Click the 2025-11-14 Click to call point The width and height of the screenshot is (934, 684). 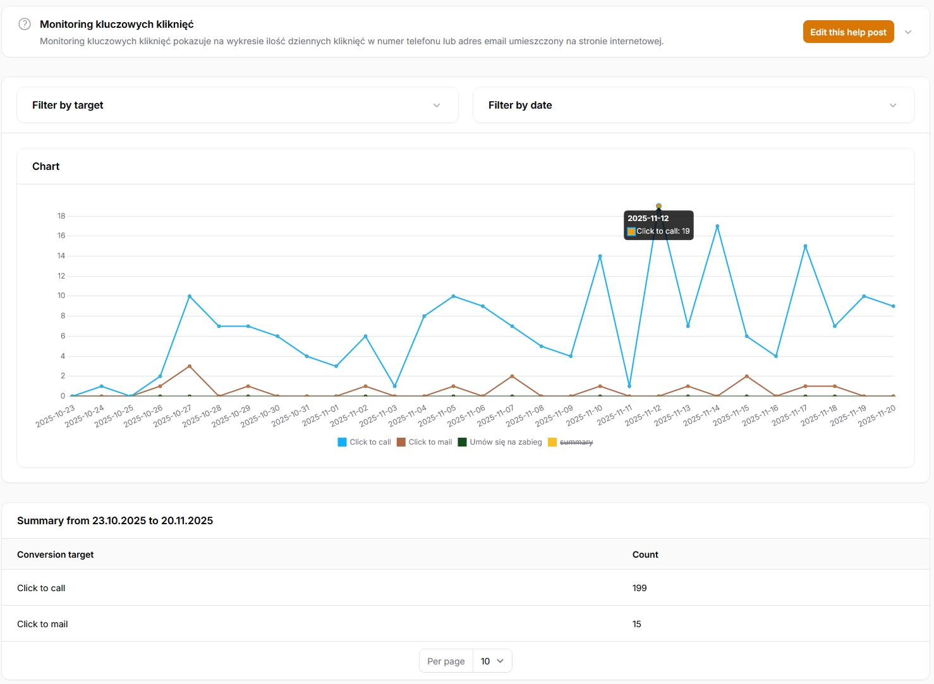click(717, 226)
